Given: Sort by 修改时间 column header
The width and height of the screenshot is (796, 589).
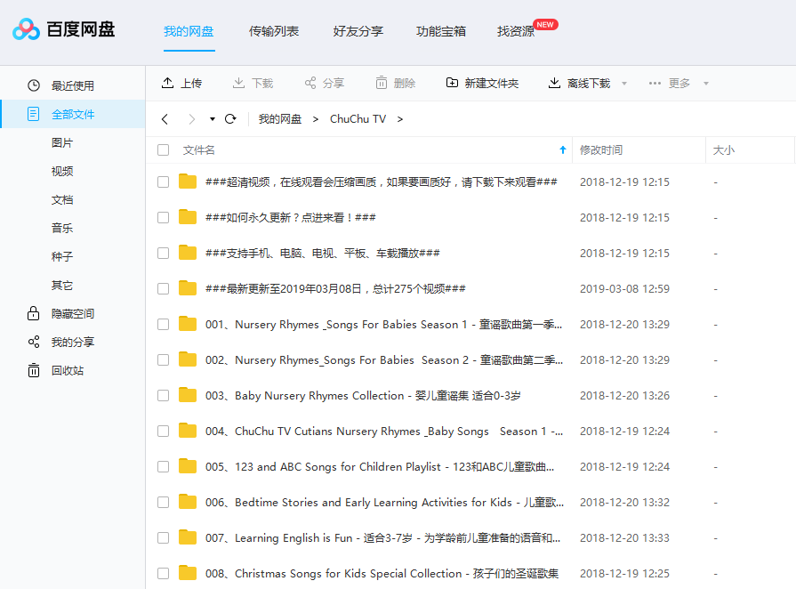Looking at the screenshot, I should coord(601,149).
